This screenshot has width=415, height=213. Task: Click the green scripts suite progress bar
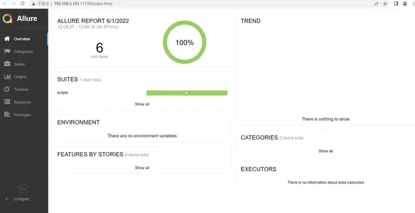click(x=187, y=93)
